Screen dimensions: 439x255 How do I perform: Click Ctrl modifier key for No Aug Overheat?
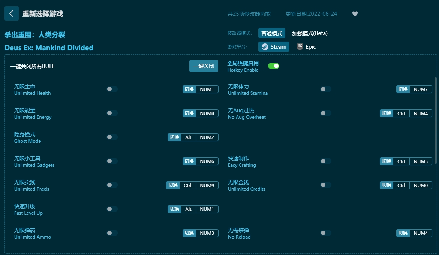(401, 113)
